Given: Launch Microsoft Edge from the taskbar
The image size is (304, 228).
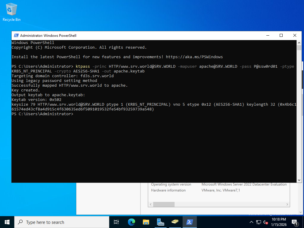Looking at the screenshot, I should pyautogui.click(x=131, y=222).
